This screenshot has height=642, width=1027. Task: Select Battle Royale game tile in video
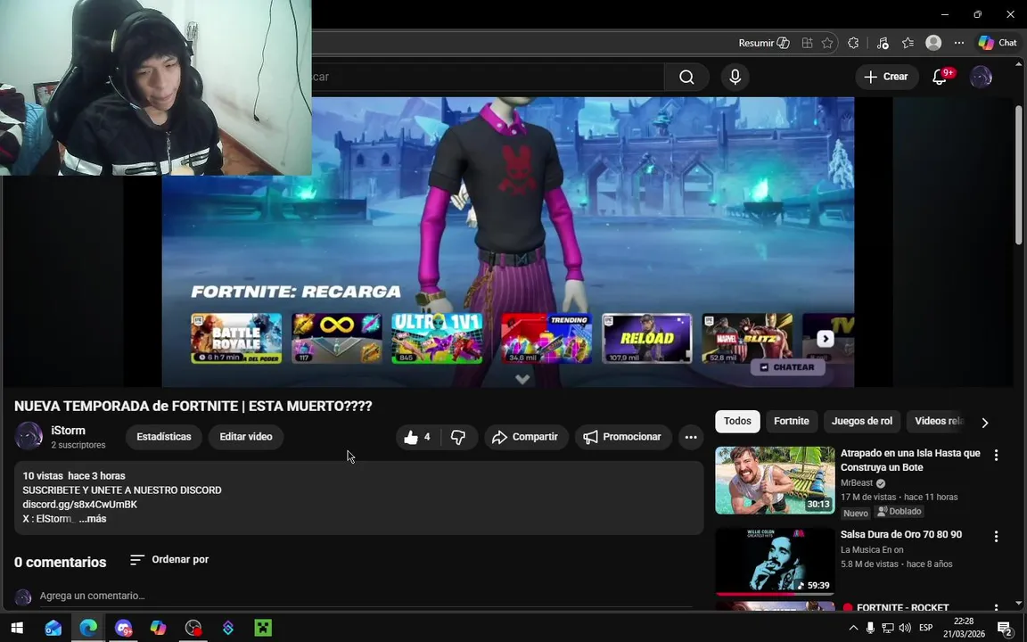[x=236, y=338]
